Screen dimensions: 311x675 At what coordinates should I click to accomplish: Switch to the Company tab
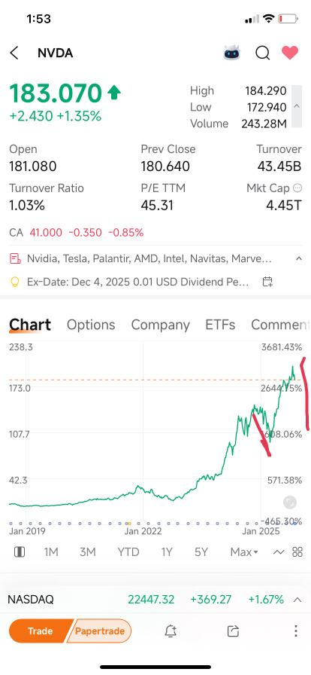pyautogui.click(x=160, y=325)
